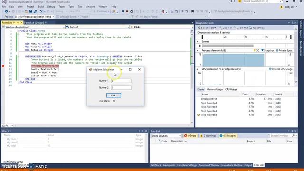304x171 pixels.
Task: Open the Select Tools dropdown
Action: [x=207, y=28]
